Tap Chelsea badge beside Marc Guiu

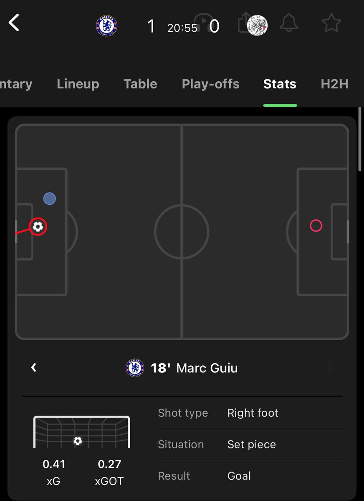(134, 368)
